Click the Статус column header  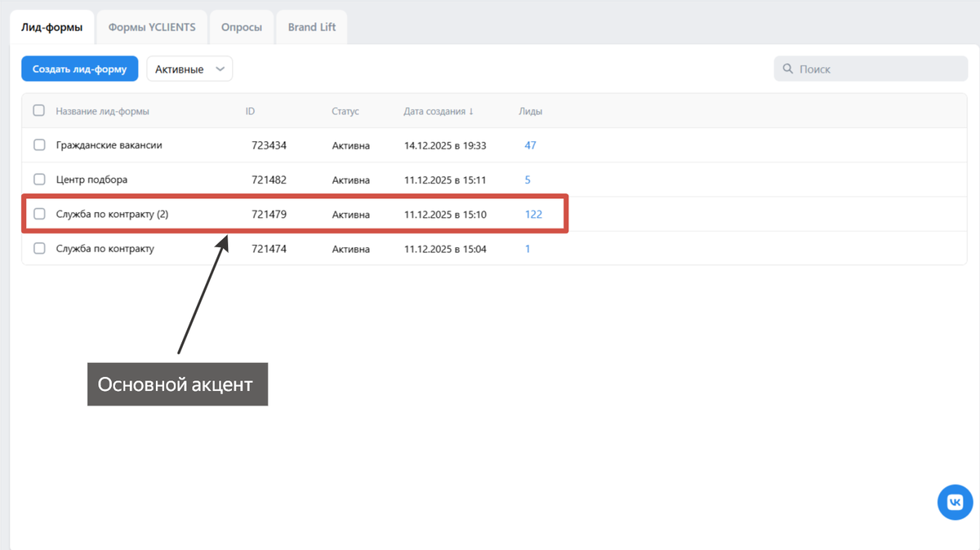click(345, 111)
